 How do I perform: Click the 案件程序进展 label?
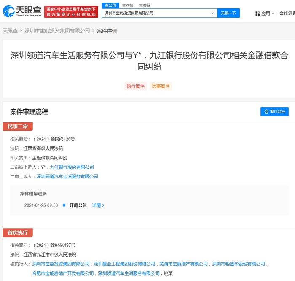[33, 194]
